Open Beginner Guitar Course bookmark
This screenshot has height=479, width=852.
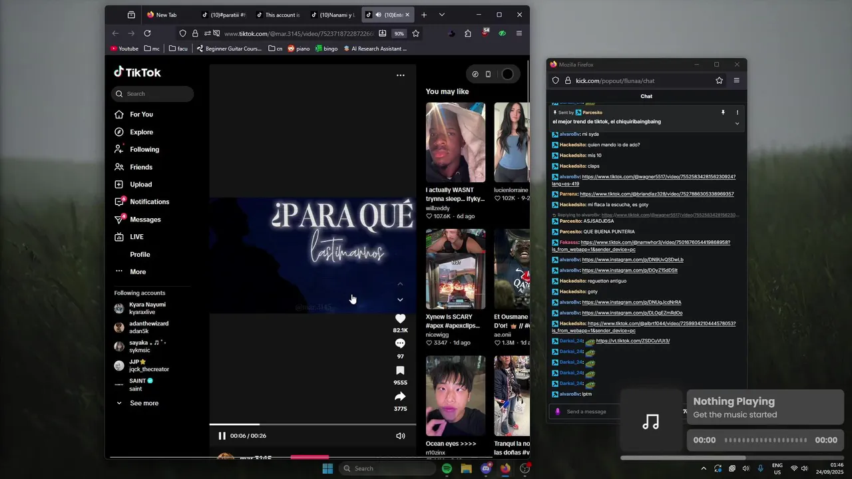[x=229, y=49]
